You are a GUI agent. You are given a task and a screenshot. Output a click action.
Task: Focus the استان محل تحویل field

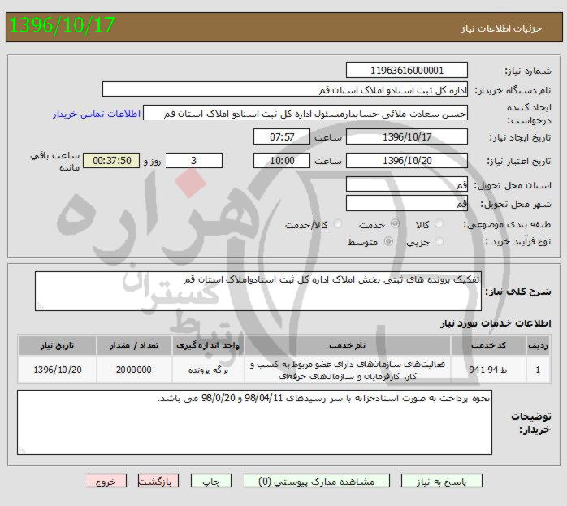tap(407, 184)
